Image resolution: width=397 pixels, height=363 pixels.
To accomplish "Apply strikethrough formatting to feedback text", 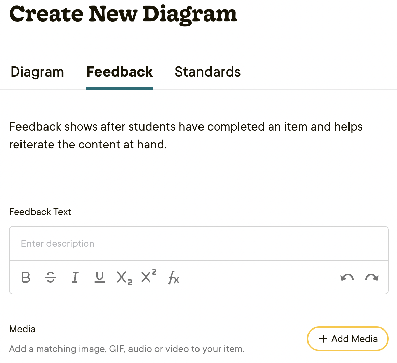I will tap(51, 277).
